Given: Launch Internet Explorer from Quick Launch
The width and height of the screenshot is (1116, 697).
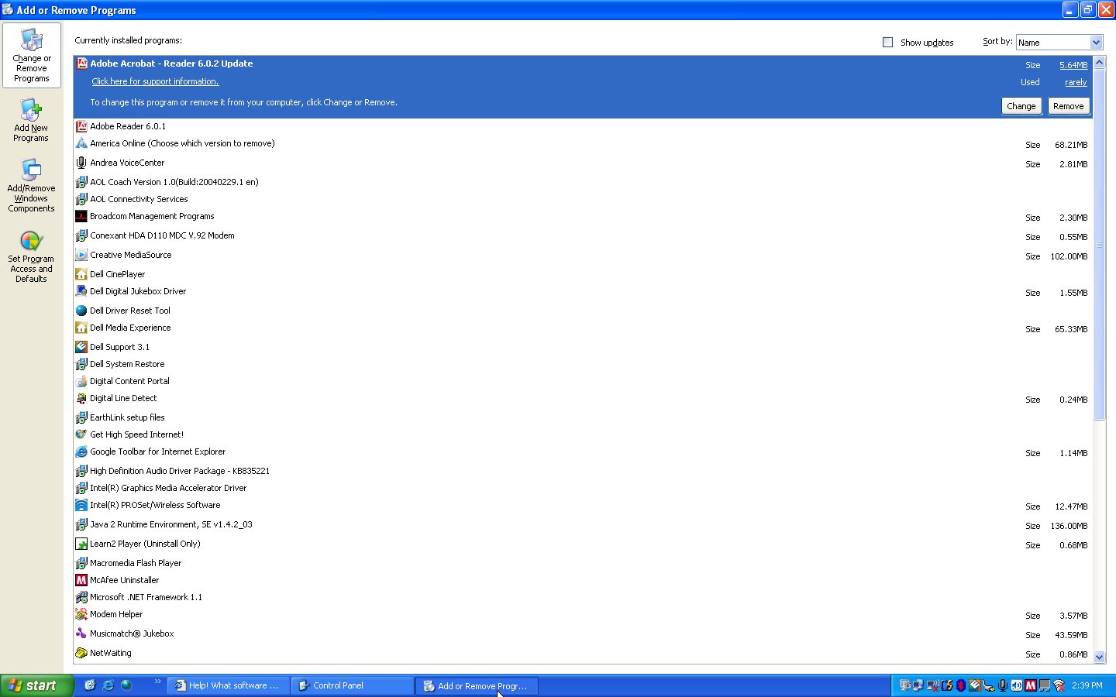Looking at the screenshot, I should click(x=108, y=685).
